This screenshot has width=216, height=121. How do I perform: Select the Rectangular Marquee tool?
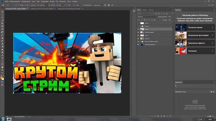[x=2, y=14]
